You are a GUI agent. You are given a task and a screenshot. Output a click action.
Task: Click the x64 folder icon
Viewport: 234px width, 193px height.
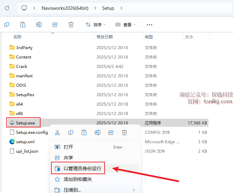click(x=12, y=104)
